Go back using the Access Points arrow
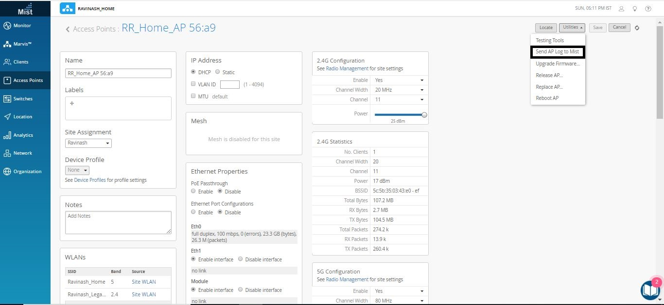Image resolution: width=664 pixels, height=305 pixels. click(68, 30)
